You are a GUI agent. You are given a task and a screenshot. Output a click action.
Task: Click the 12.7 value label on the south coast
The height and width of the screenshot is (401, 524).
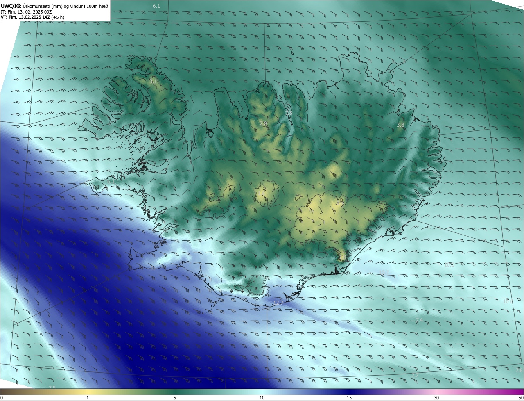pyautogui.click(x=278, y=303)
